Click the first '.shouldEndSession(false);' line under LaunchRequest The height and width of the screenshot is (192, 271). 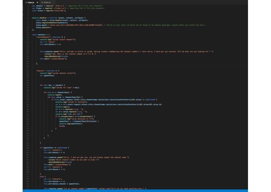(x=56, y=56)
